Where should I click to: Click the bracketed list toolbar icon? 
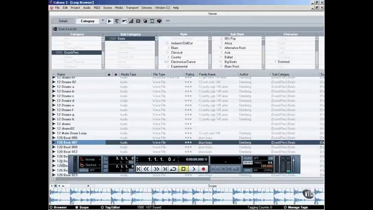124,21
